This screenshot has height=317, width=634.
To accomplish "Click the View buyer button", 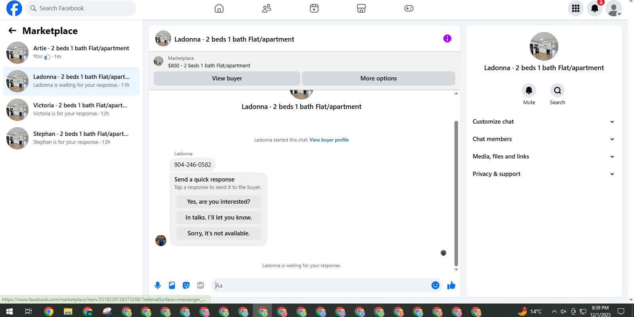I will pos(227,78).
